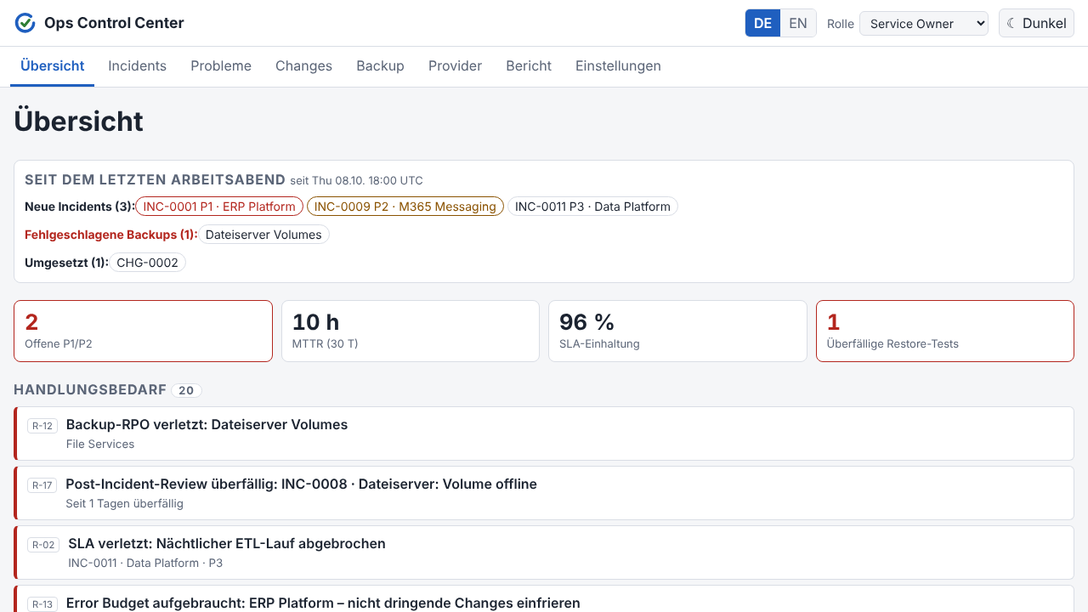Select the DE language option
The width and height of the screenshot is (1088, 612).
tap(763, 23)
